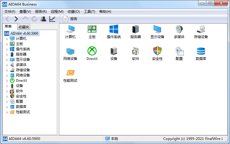
Task: Open the 查看(V) menu
Action: (25, 12)
